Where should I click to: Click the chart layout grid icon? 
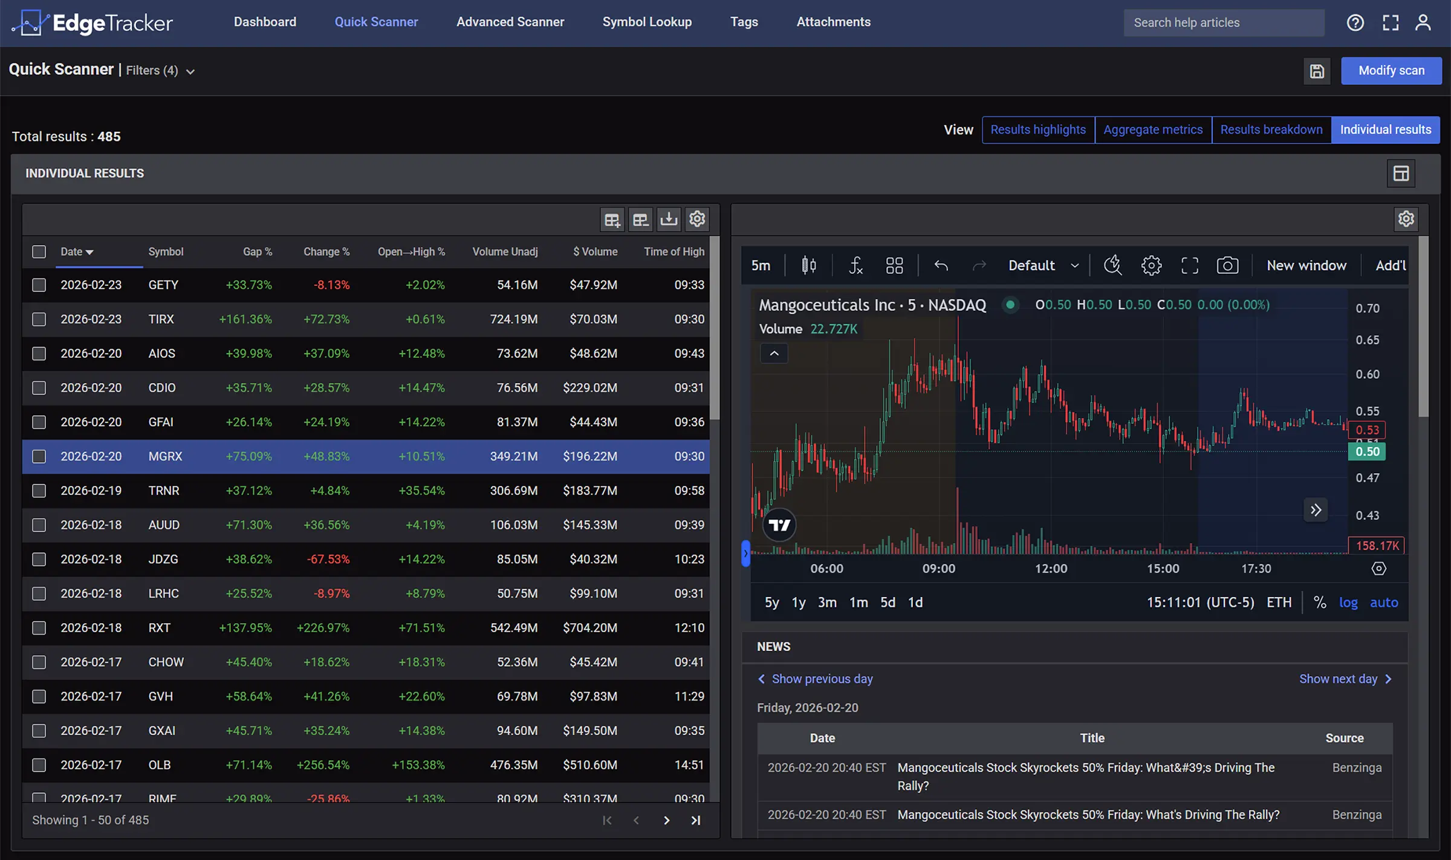(x=894, y=265)
